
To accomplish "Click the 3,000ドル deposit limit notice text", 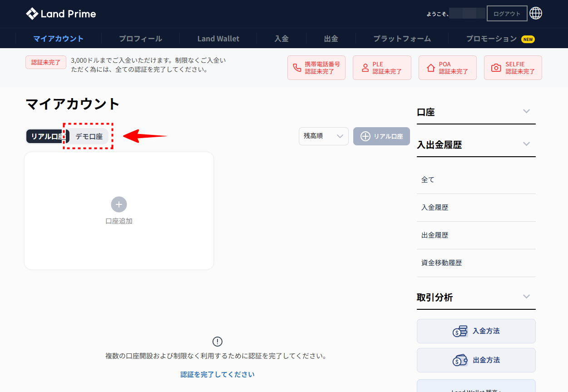I will [148, 65].
